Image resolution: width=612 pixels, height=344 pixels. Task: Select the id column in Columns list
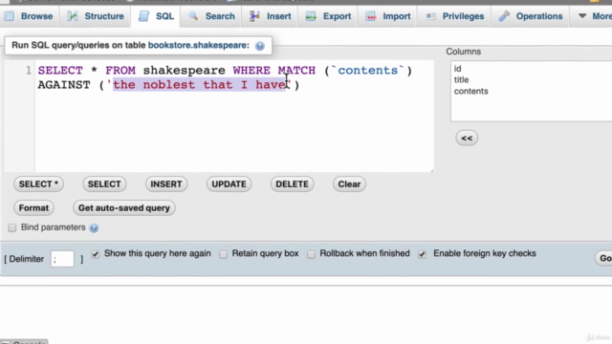click(457, 69)
